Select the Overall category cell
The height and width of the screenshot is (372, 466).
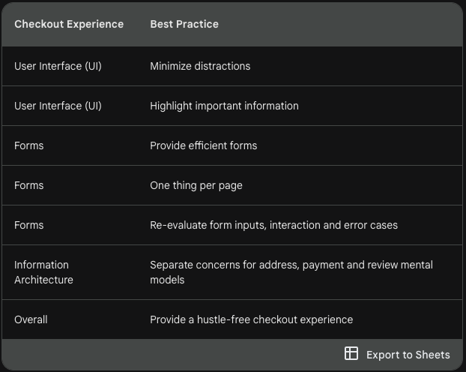pyautogui.click(x=31, y=319)
